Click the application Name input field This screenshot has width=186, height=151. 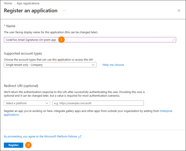click(x=90, y=40)
